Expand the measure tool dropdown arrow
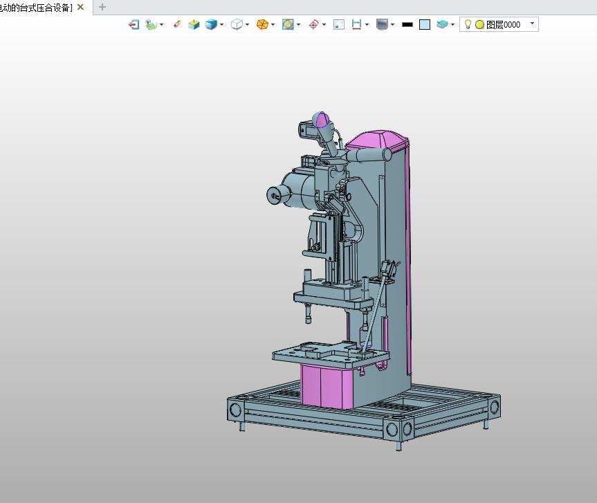The height and width of the screenshot is (503, 597). pyautogui.click(x=367, y=25)
